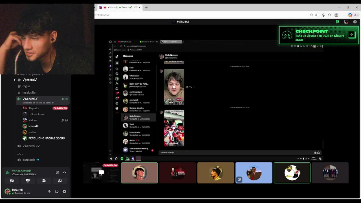Open the activities launcher button
The image size is (361, 203).
44,181
